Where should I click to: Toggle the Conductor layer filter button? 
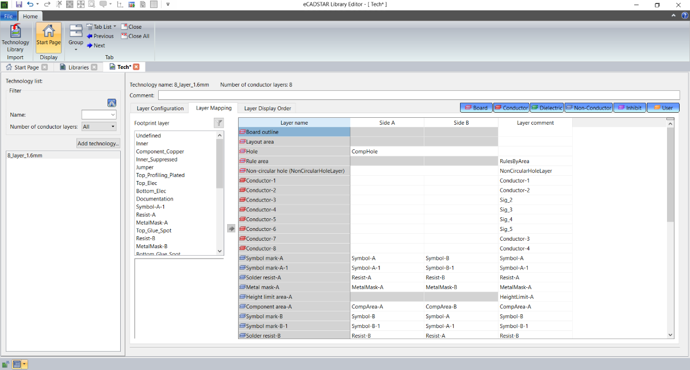tap(511, 107)
